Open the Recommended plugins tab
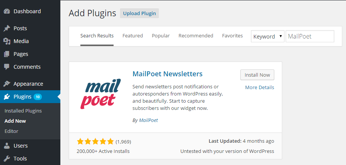The width and height of the screenshot is (346, 165). point(196,35)
